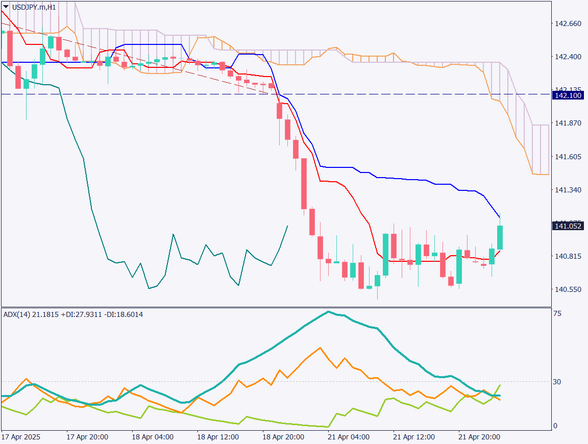Open the dropdown triangle beside USDJPY.m,H1

coord(6,7)
